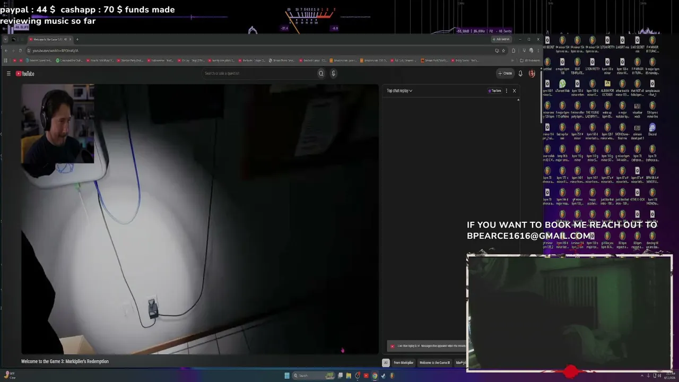Open the Discord desktop shortcut
Image resolution: width=679 pixels, height=382 pixels.
tap(652, 130)
